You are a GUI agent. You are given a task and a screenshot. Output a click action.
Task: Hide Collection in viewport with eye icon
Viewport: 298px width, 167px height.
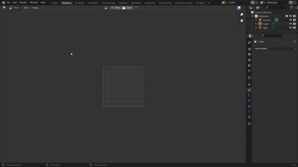tap(291, 16)
